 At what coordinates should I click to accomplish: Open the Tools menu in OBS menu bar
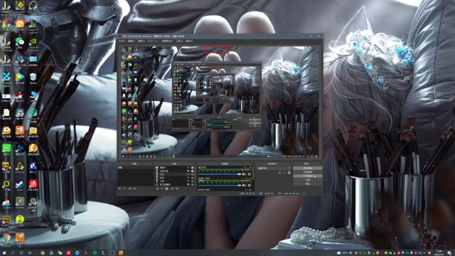point(179,41)
